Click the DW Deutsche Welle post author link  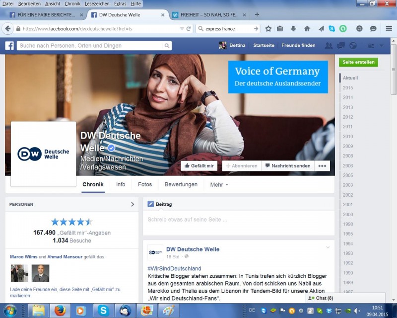pyautogui.click(x=193, y=249)
